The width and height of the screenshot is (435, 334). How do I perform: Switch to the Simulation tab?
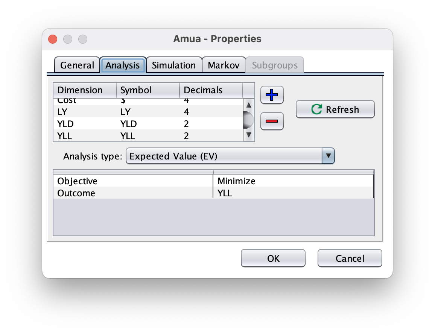point(173,65)
